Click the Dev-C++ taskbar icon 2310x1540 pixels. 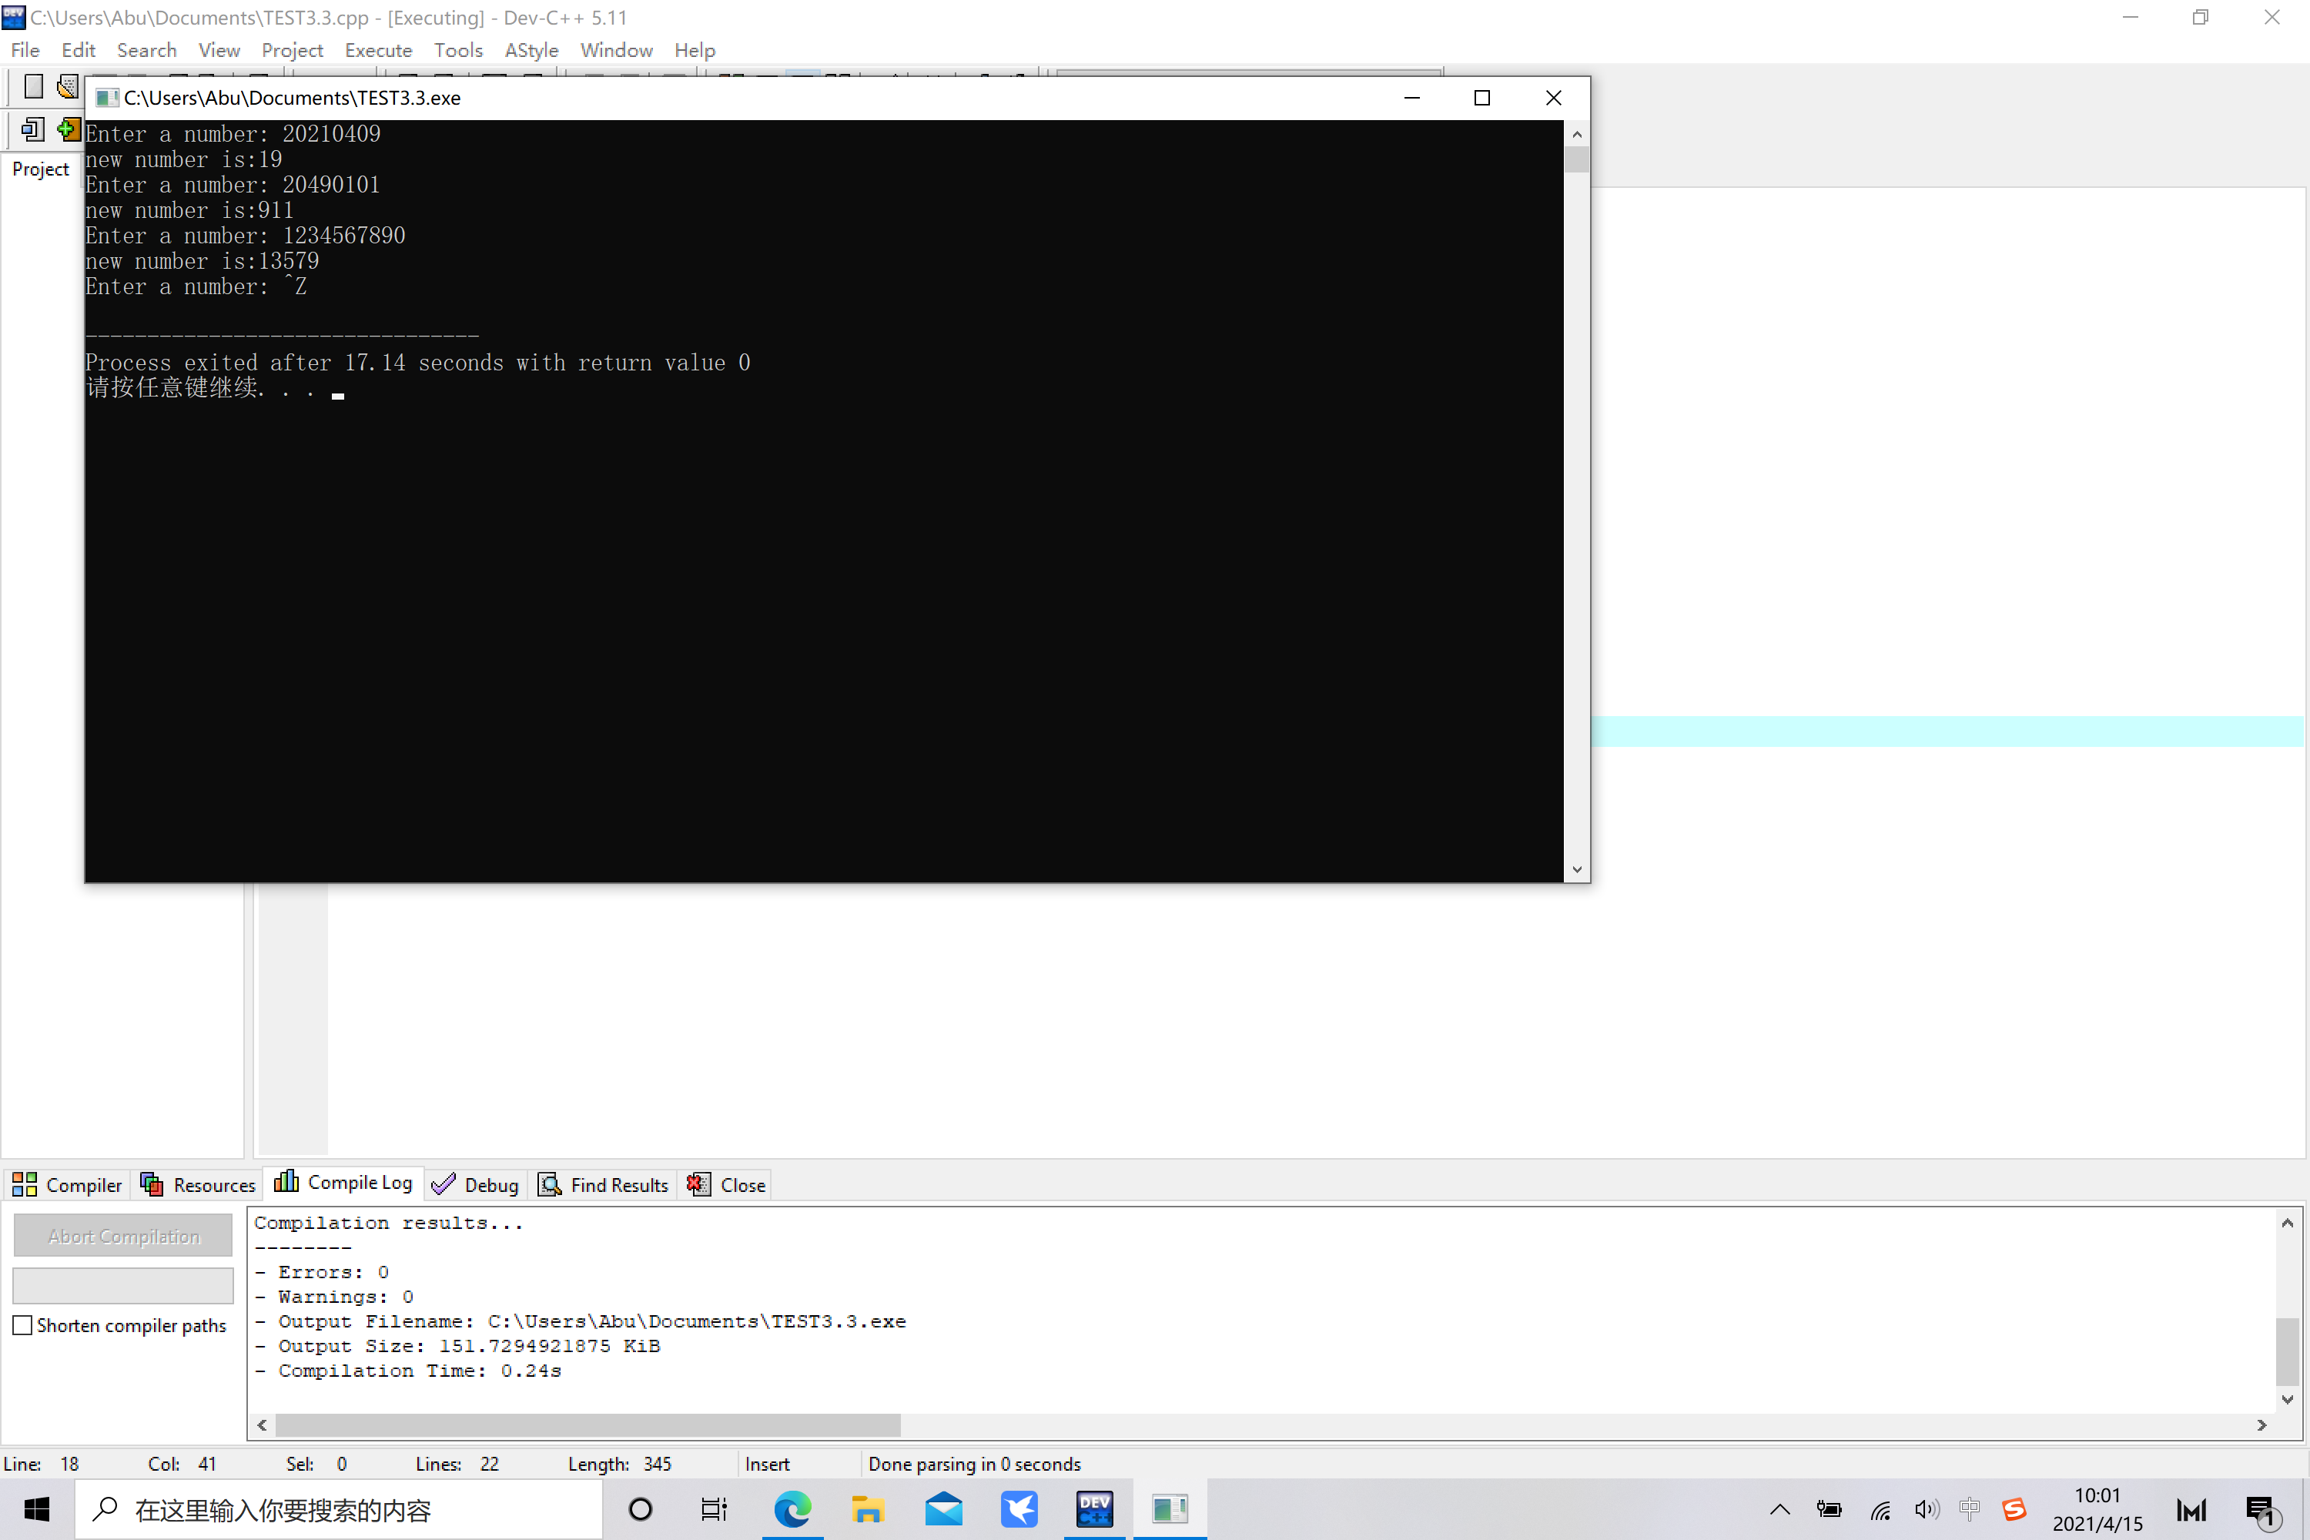pyautogui.click(x=1094, y=1508)
